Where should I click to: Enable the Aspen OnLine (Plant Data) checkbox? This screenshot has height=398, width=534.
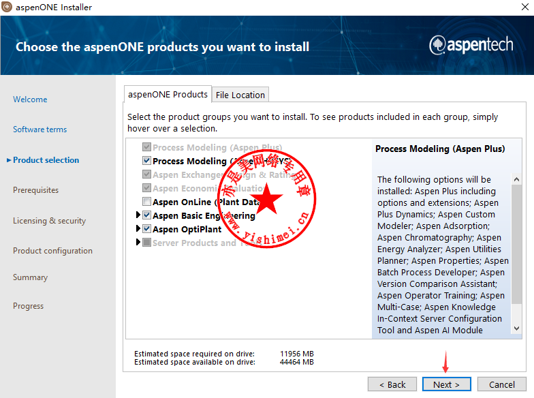tap(147, 202)
